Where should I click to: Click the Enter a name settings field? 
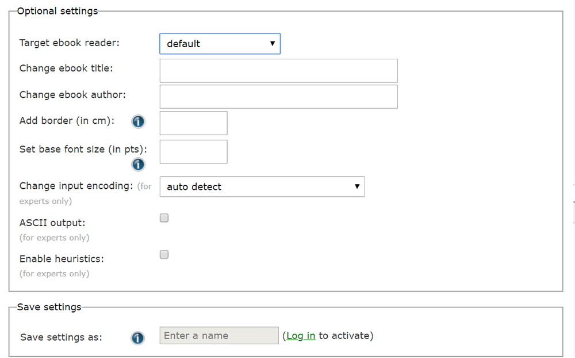click(x=219, y=336)
